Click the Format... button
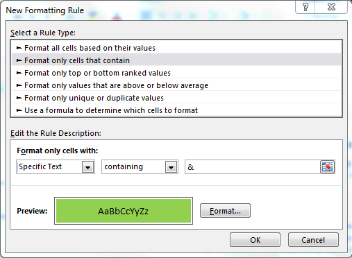This screenshot has width=352, height=258. click(x=225, y=211)
